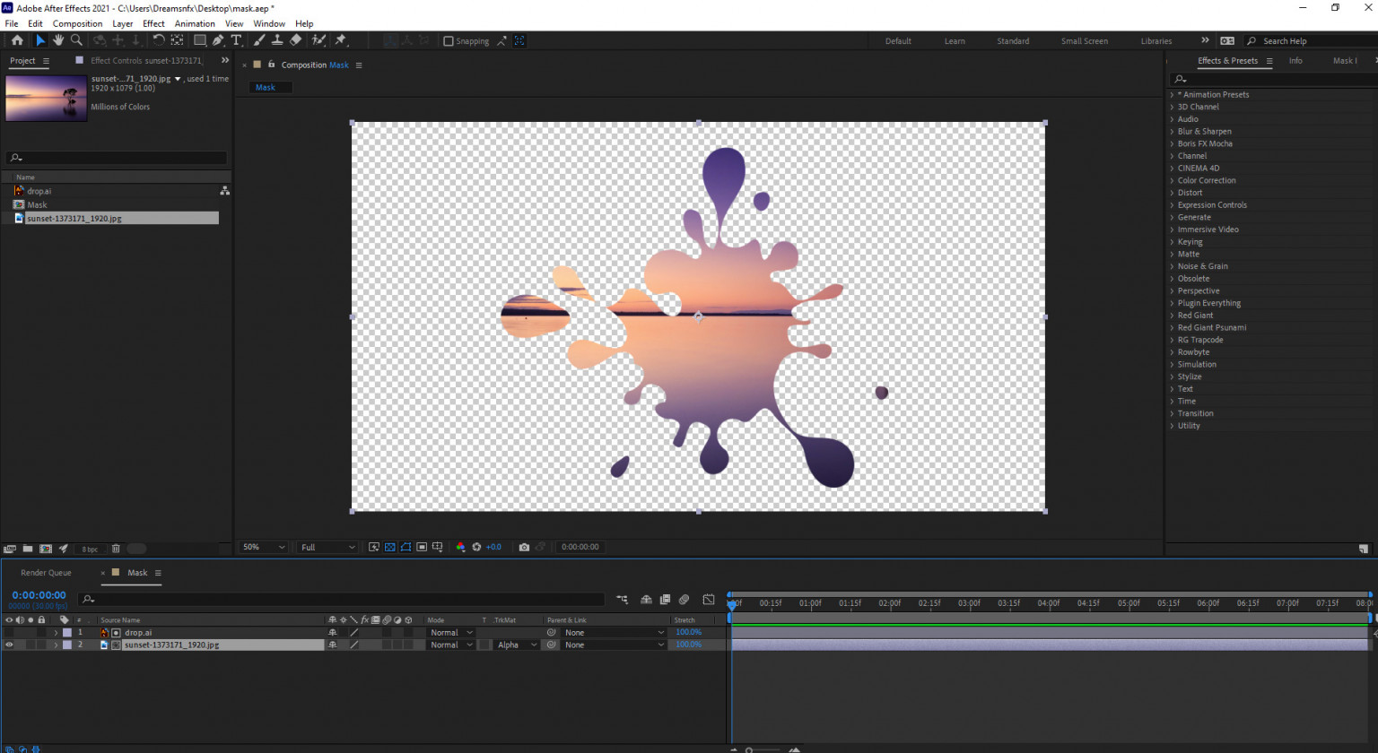Choose the Eraser tool
This screenshot has width=1378, height=753.
[295, 40]
